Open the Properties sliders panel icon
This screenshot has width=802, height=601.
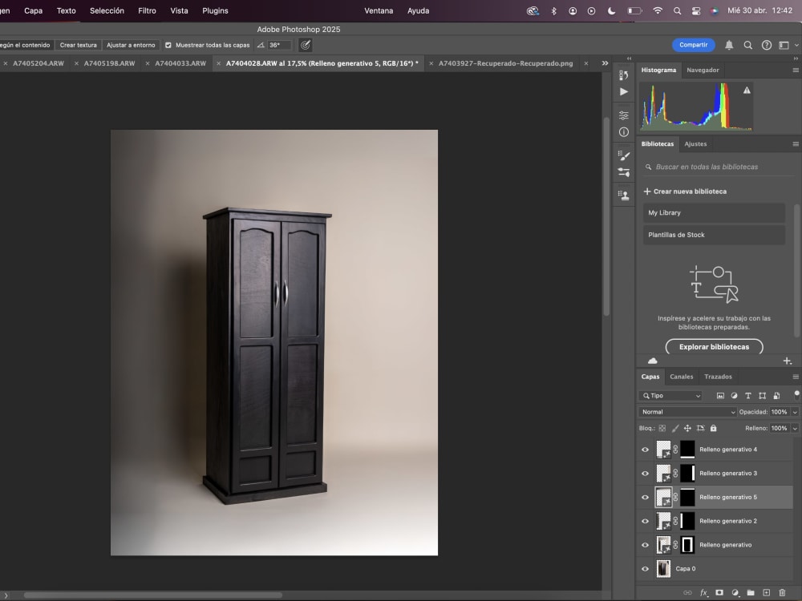[x=623, y=115]
